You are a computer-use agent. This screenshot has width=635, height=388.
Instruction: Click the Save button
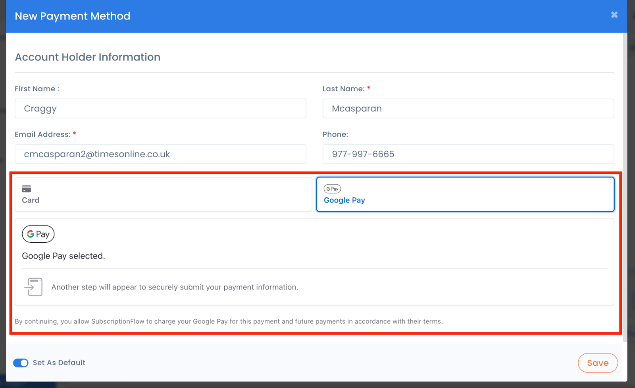(598, 363)
